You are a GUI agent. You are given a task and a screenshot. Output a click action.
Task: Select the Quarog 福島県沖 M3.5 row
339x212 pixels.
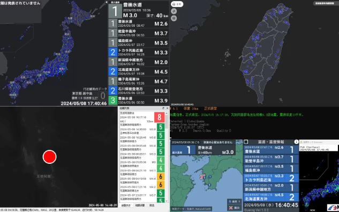[271, 168]
